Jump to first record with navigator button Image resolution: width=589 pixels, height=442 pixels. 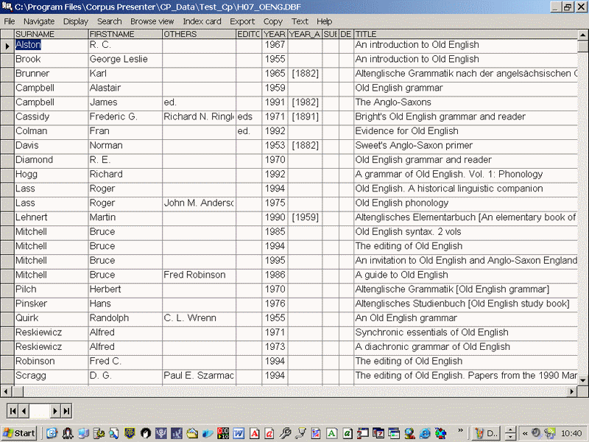pos(13,411)
